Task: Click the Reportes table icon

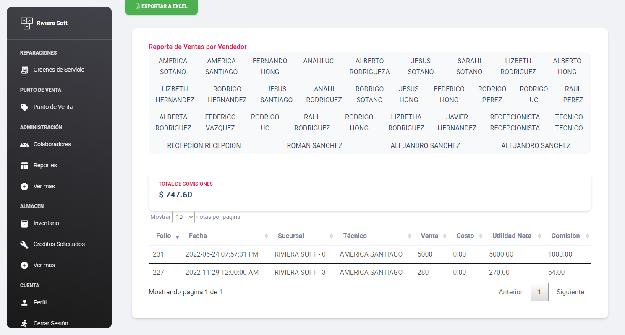Action: (x=24, y=166)
